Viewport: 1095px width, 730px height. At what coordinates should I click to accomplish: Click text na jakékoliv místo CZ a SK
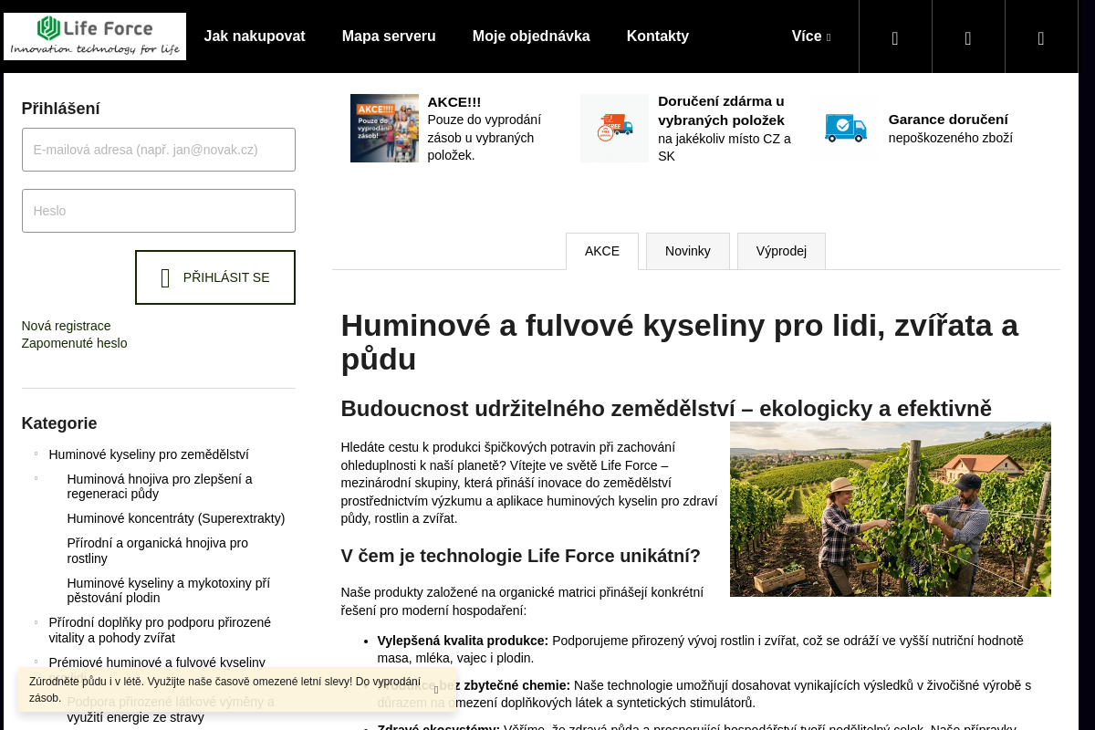[725, 148]
